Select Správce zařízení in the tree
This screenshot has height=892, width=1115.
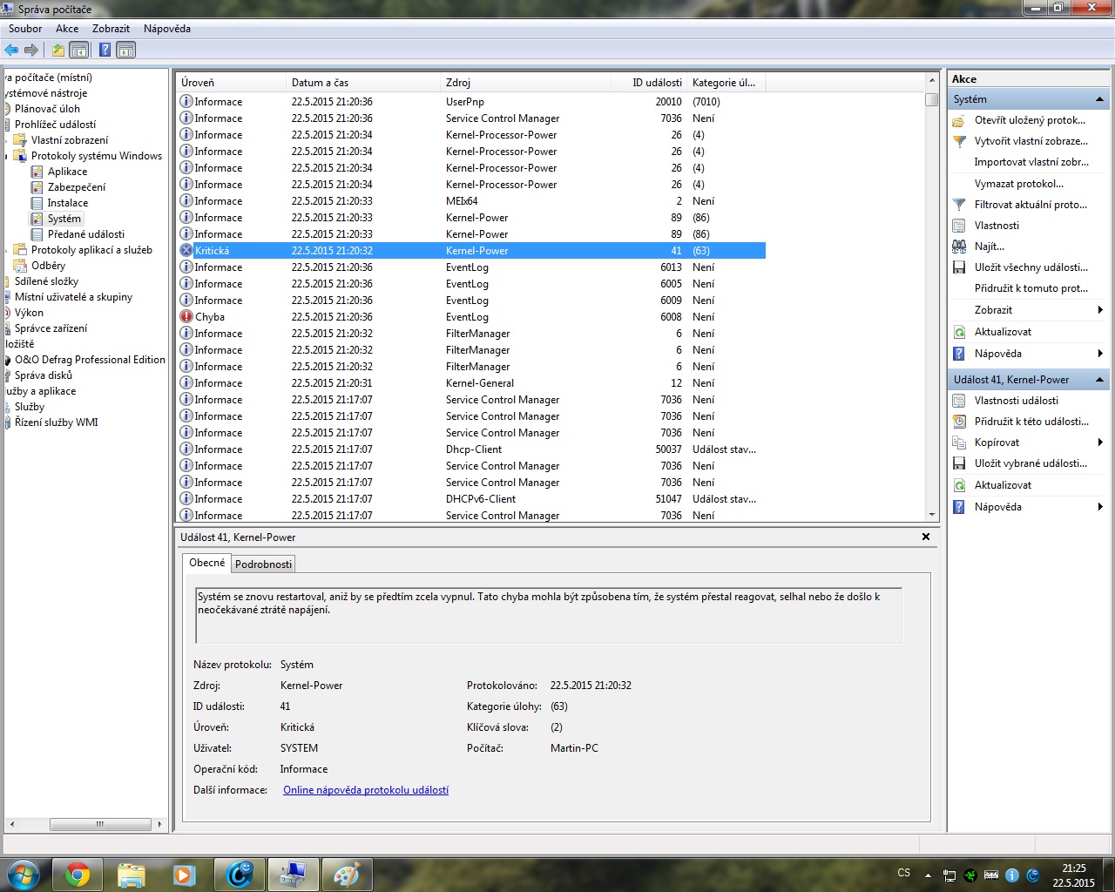(x=51, y=328)
